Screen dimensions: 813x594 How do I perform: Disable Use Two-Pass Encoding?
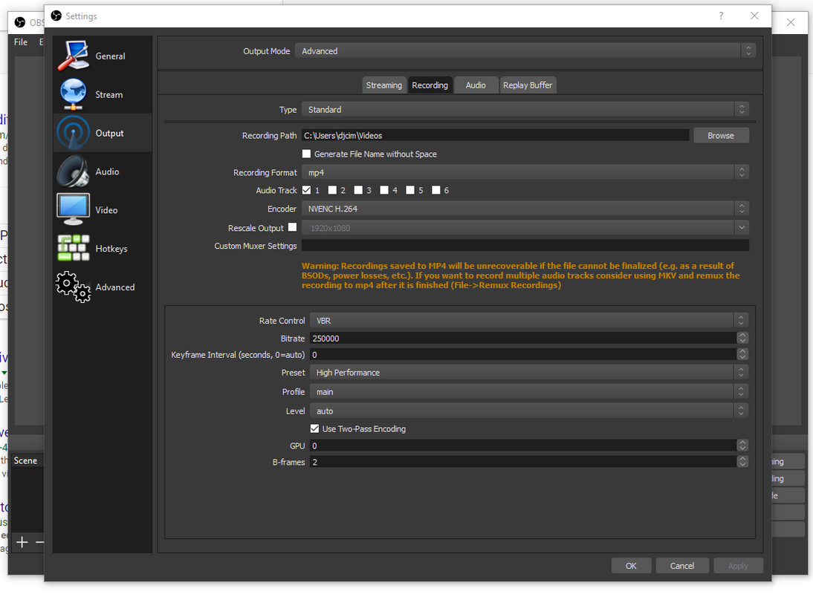(x=314, y=428)
